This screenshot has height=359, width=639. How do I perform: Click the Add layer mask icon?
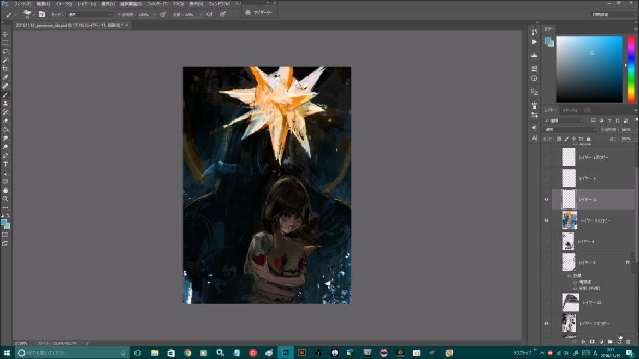[592, 340]
